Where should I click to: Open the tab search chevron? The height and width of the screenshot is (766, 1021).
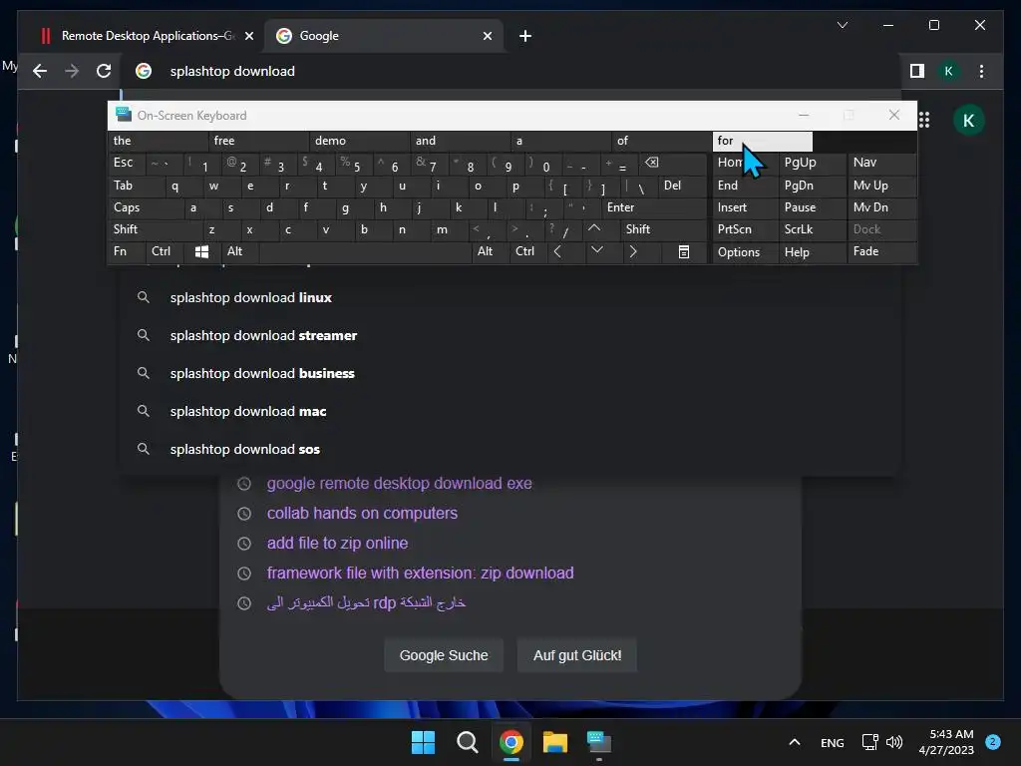click(x=842, y=25)
